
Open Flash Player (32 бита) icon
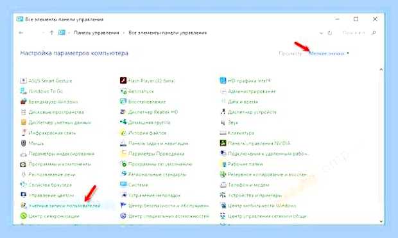pos(123,81)
